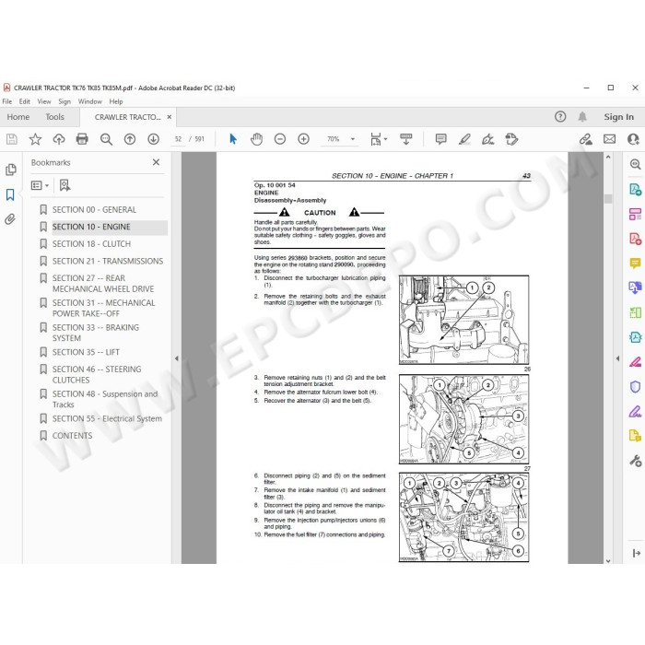
Task: Click the scrolling mode keyboard icon
Action: 406,139
